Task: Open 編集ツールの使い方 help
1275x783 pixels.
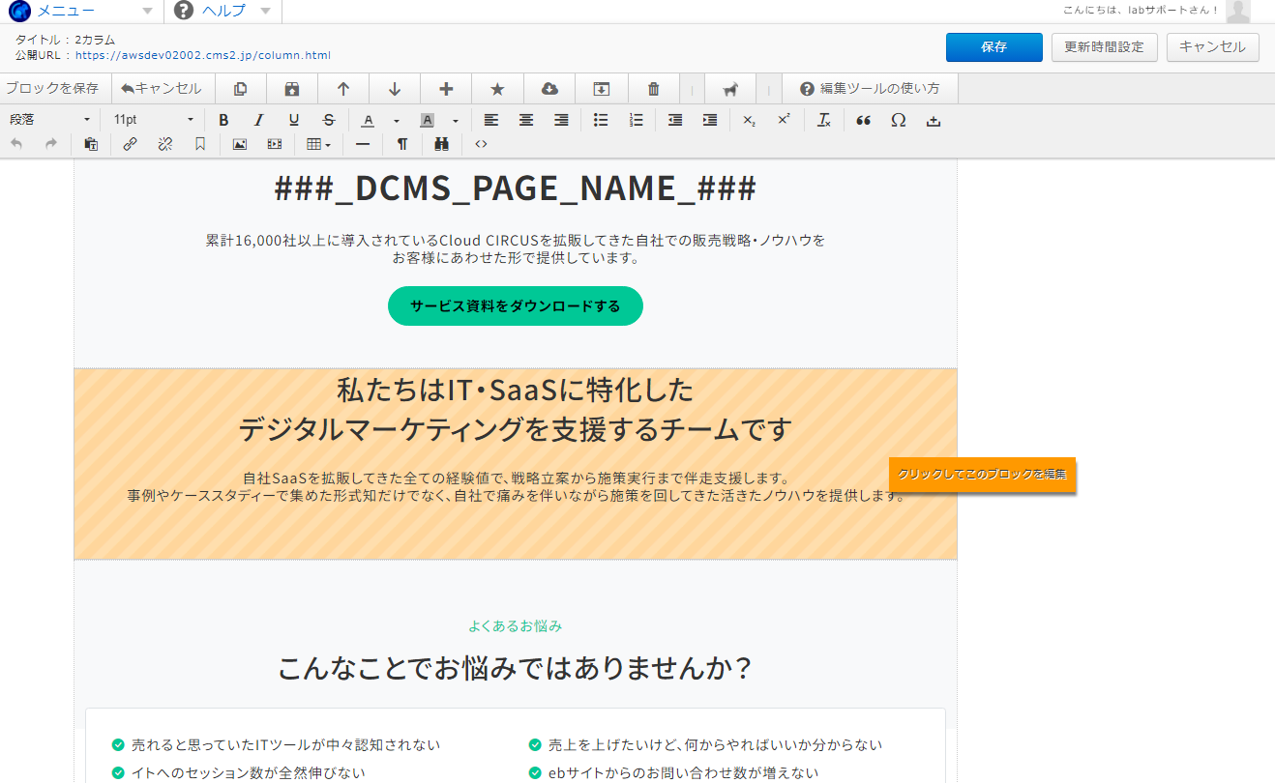Action: tap(870, 89)
